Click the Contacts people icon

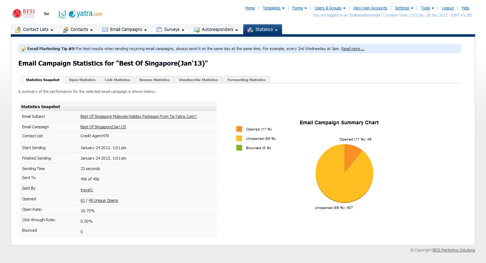click(66, 30)
